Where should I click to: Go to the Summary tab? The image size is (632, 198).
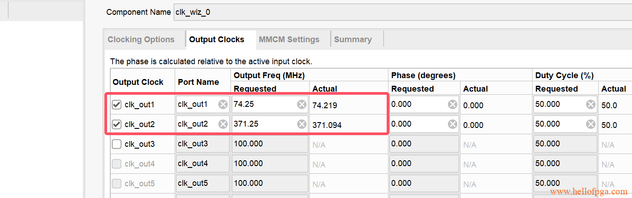pyautogui.click(x=353, y=40)
